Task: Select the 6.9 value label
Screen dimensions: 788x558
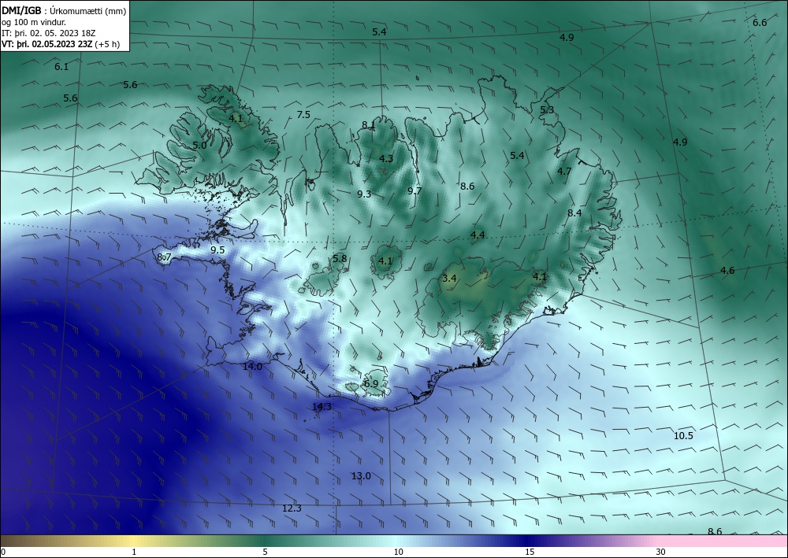Action: pyautogui.click(x=371, y=384)
